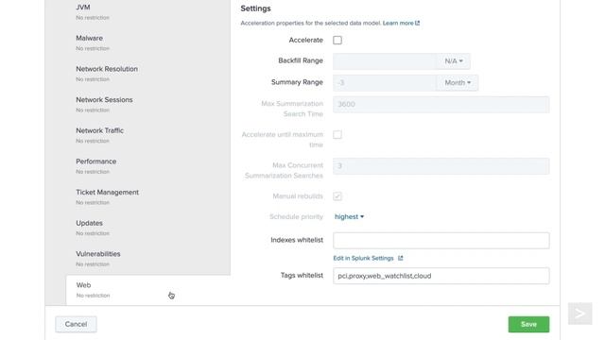Focus the Indexes whitelist field

click(x=441, y=240)
